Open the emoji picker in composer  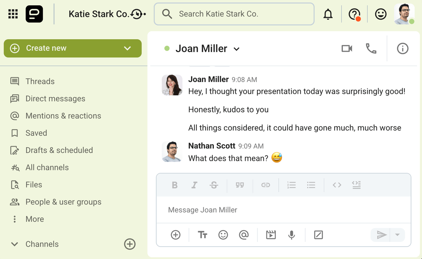(x=223, y=235)
